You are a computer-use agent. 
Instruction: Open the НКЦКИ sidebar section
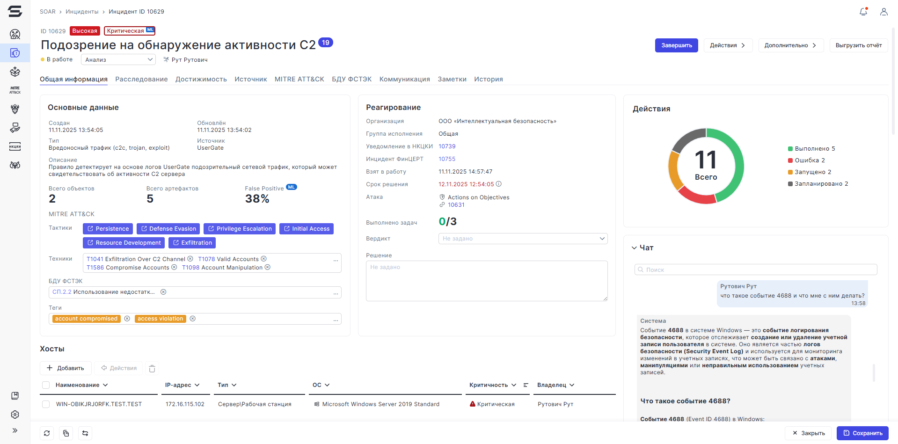click(15, 146)
